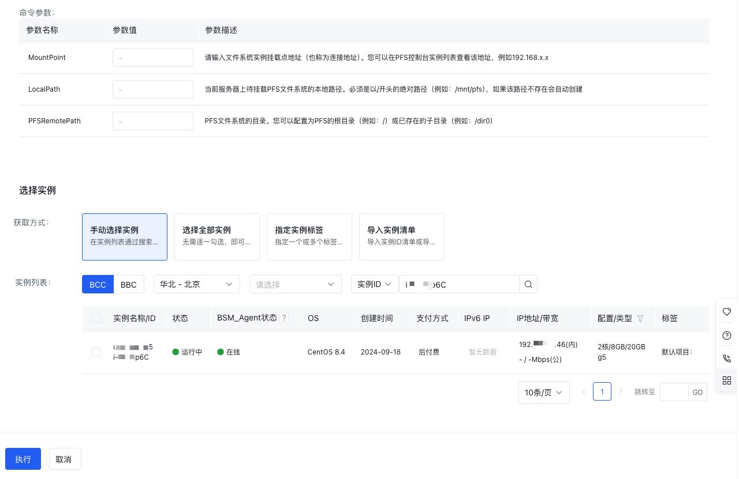Open the 实例ID search type dropdown
Viewport: 739px width, 479px height.
click(375, 284)
